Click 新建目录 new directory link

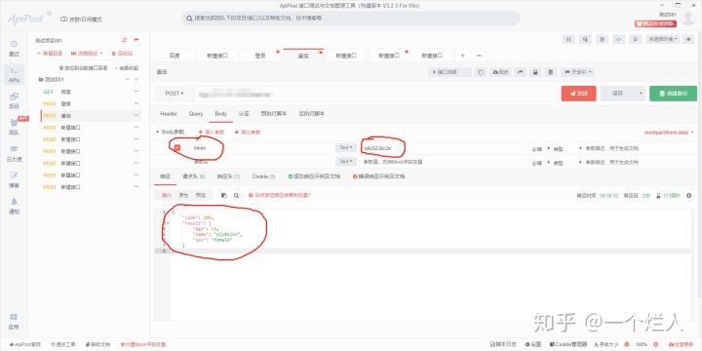pos(50,53)
